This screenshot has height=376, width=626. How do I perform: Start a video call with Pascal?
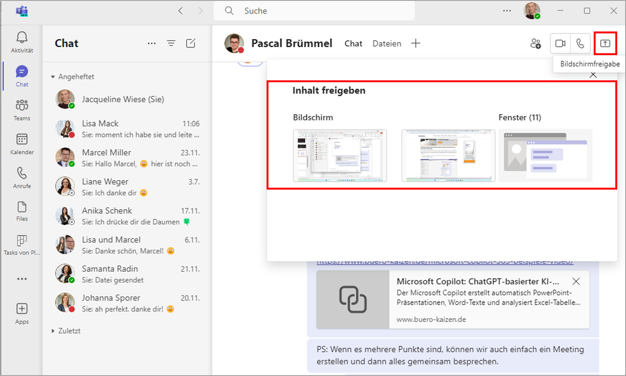click(x=560, y=43)
